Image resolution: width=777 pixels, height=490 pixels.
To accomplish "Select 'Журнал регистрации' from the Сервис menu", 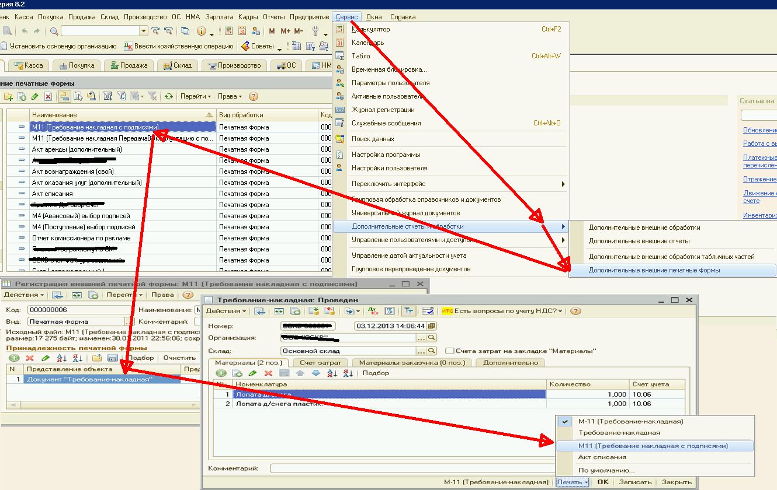I will click(x=451, y=110).
